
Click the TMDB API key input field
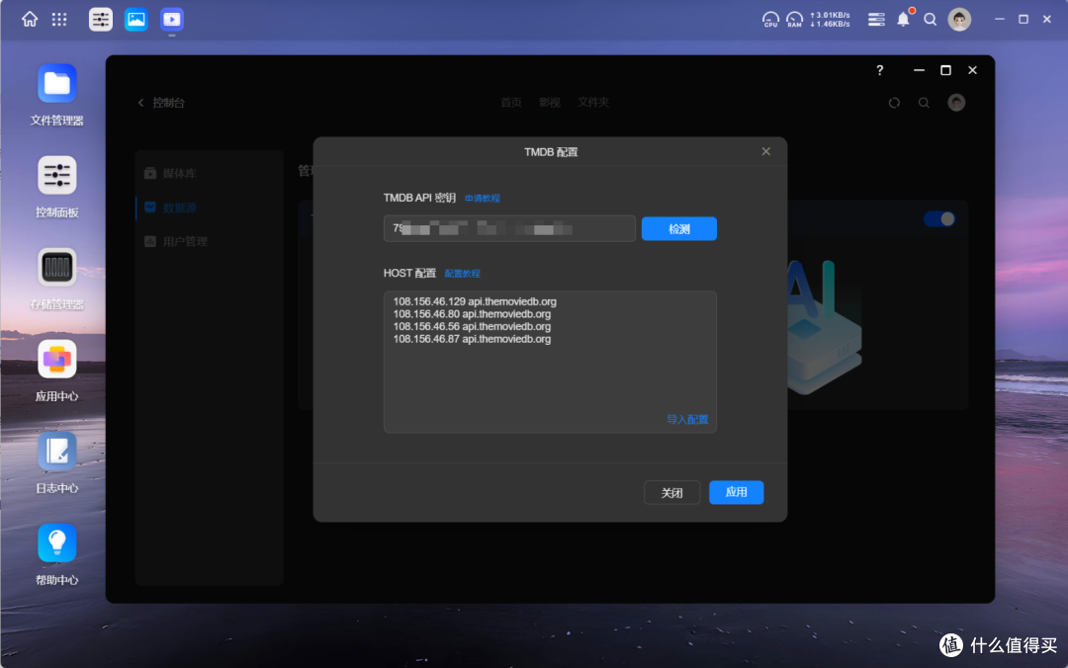(509, 228)
